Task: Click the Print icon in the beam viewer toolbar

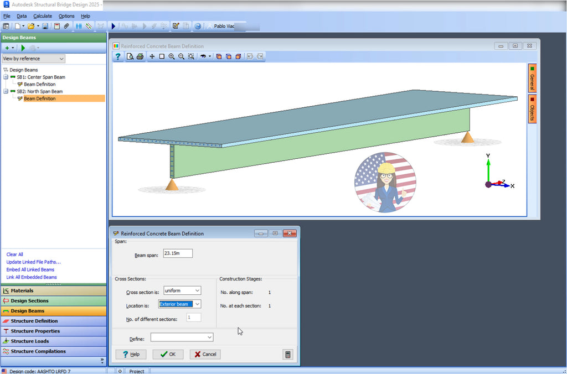Action: click(x=140, y=56)
